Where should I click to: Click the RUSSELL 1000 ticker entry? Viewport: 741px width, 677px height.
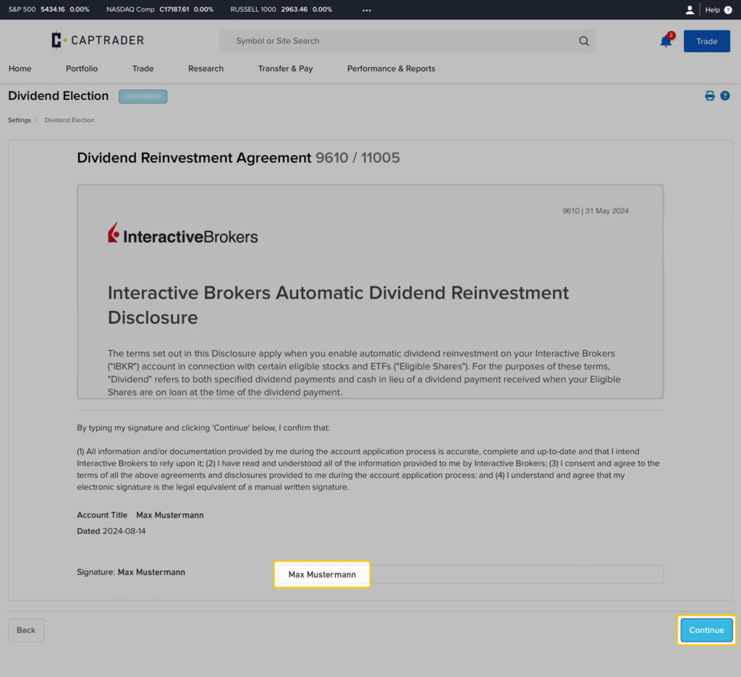click(x=281, y=9)
